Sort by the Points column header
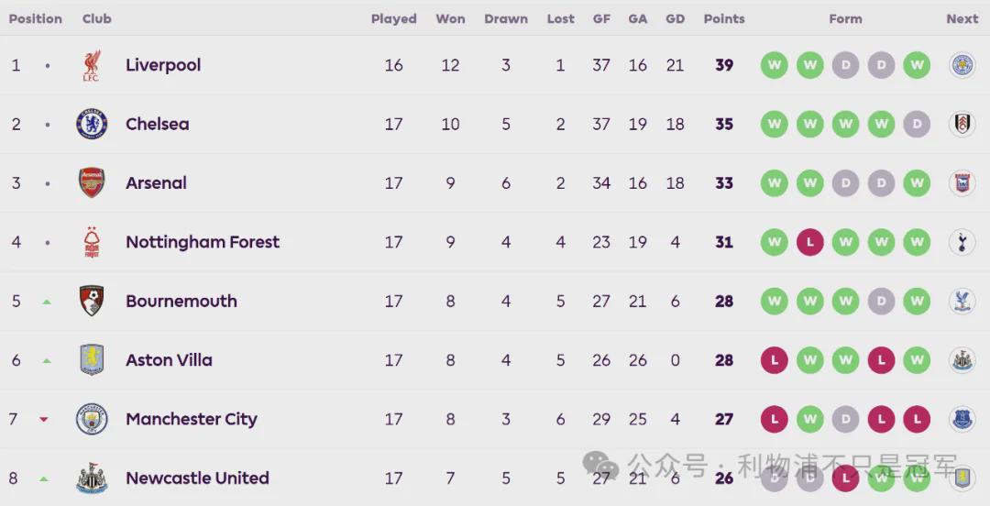Image resolution: width=990 pixels, height=506 pixels. point(724,19)
